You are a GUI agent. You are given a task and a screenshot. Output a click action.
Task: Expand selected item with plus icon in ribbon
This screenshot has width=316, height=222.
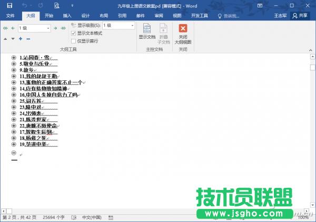point(21,38)
